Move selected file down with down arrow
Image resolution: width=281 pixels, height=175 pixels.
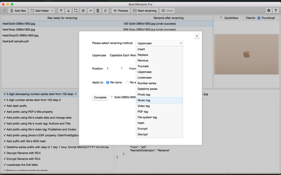point(69,11)
